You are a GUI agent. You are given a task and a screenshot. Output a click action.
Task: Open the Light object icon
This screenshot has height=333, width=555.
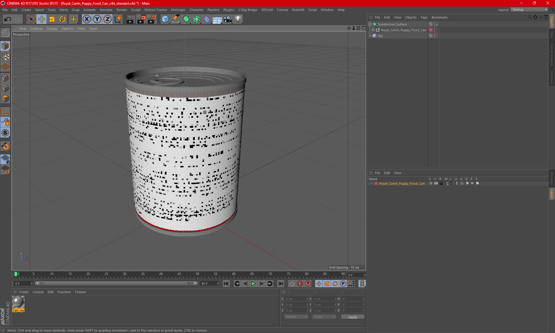pos(238,19)
